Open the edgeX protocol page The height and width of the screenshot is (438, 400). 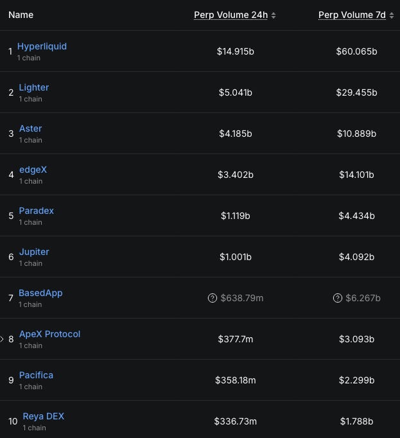pyautogui.click(x=33, y=170)
